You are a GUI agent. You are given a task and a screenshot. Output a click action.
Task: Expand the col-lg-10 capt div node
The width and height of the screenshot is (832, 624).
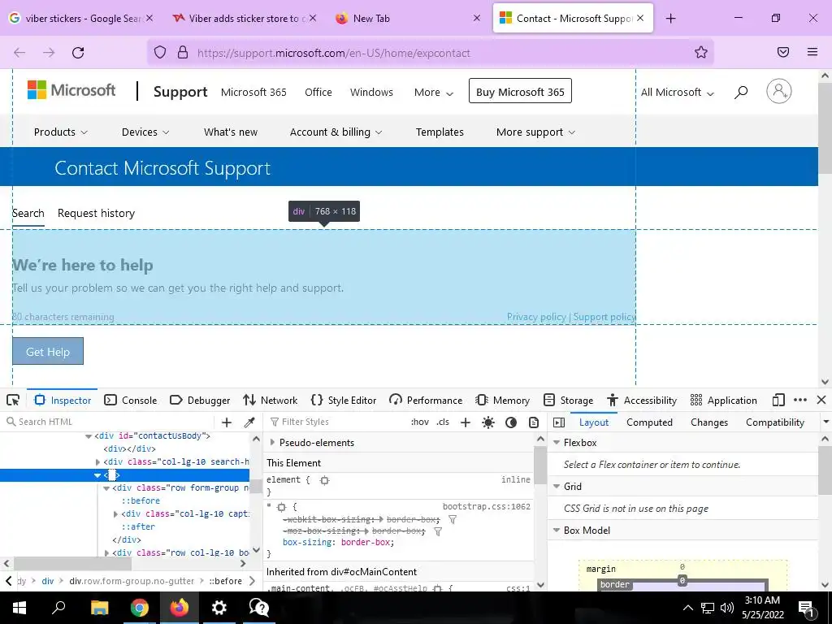click(x=115, y=514)
